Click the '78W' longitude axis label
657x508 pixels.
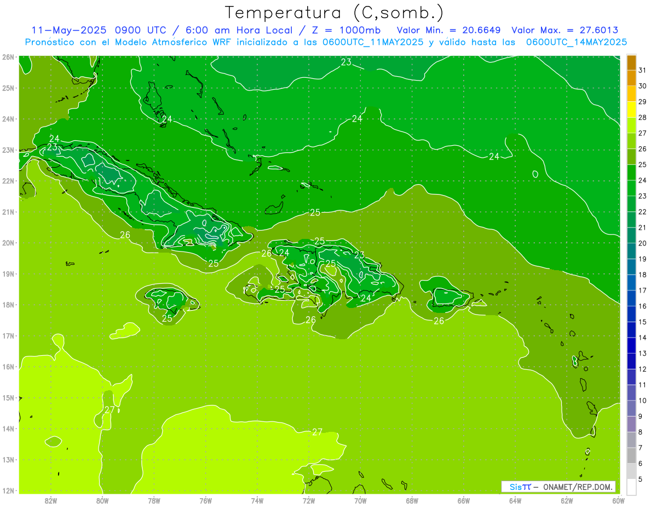coord(154,500)
